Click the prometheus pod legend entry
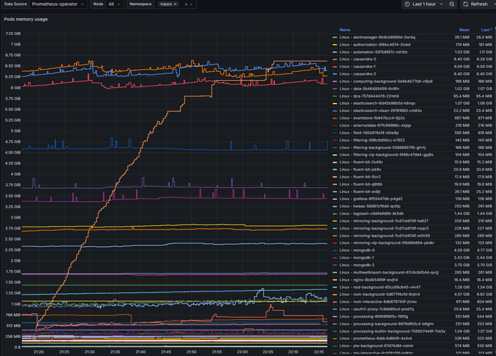The height and width of the screenshot is (356, 496). [375, 339]
